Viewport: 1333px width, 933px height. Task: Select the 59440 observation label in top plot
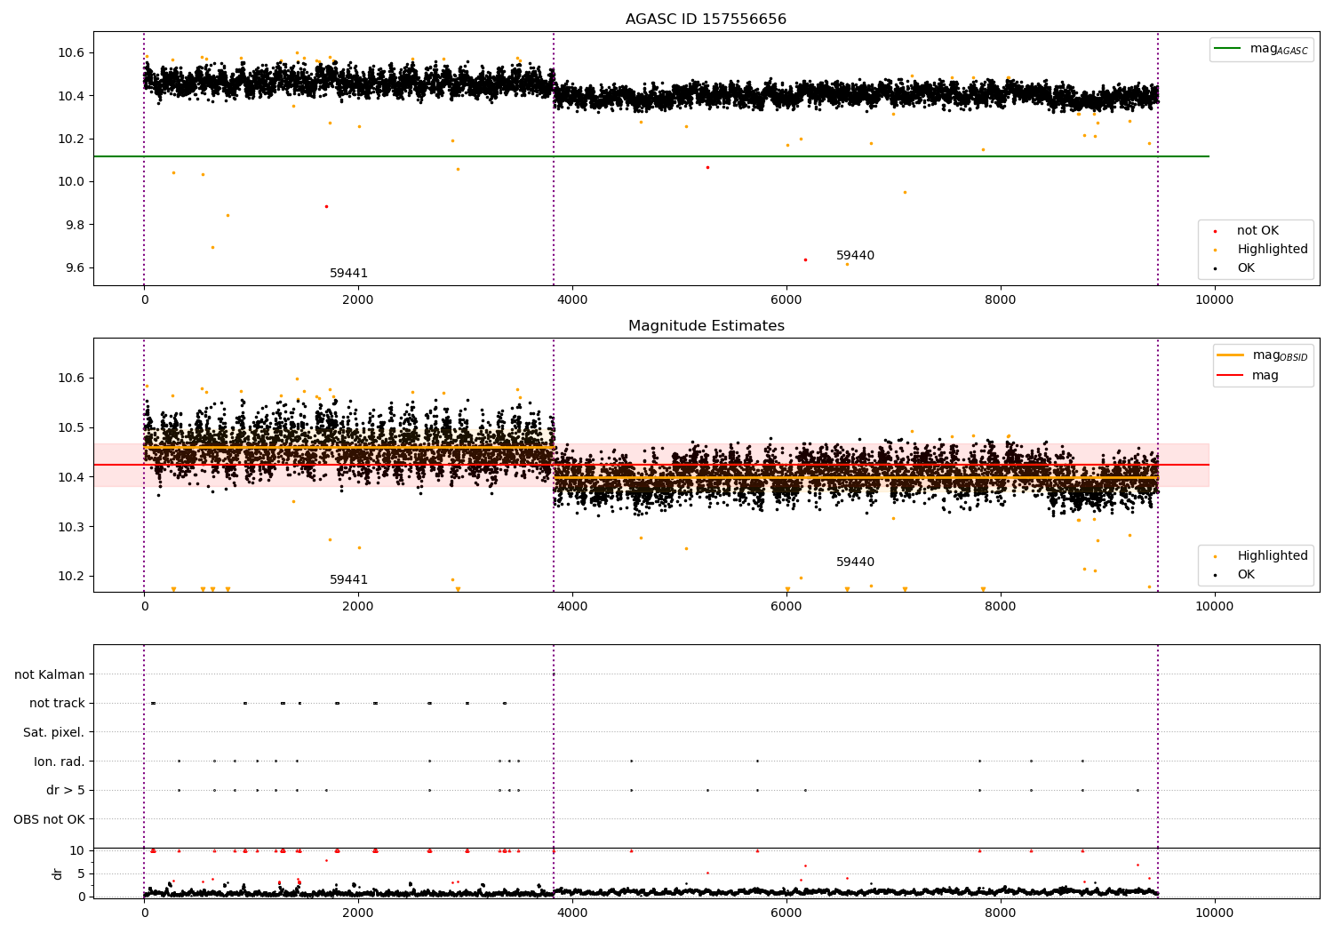(855, 256)
